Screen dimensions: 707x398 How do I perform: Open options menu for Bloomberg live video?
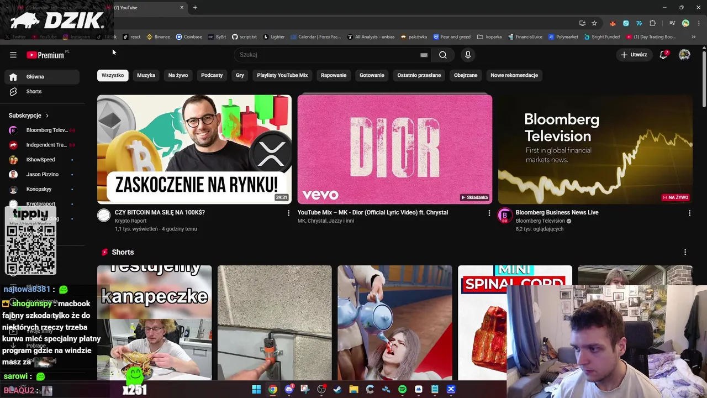coord(689,213)
